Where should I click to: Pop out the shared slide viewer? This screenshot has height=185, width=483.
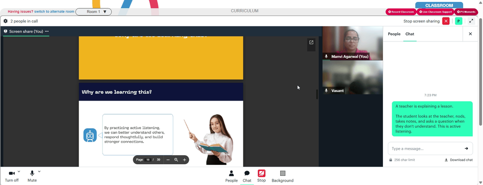pos(311,42)
